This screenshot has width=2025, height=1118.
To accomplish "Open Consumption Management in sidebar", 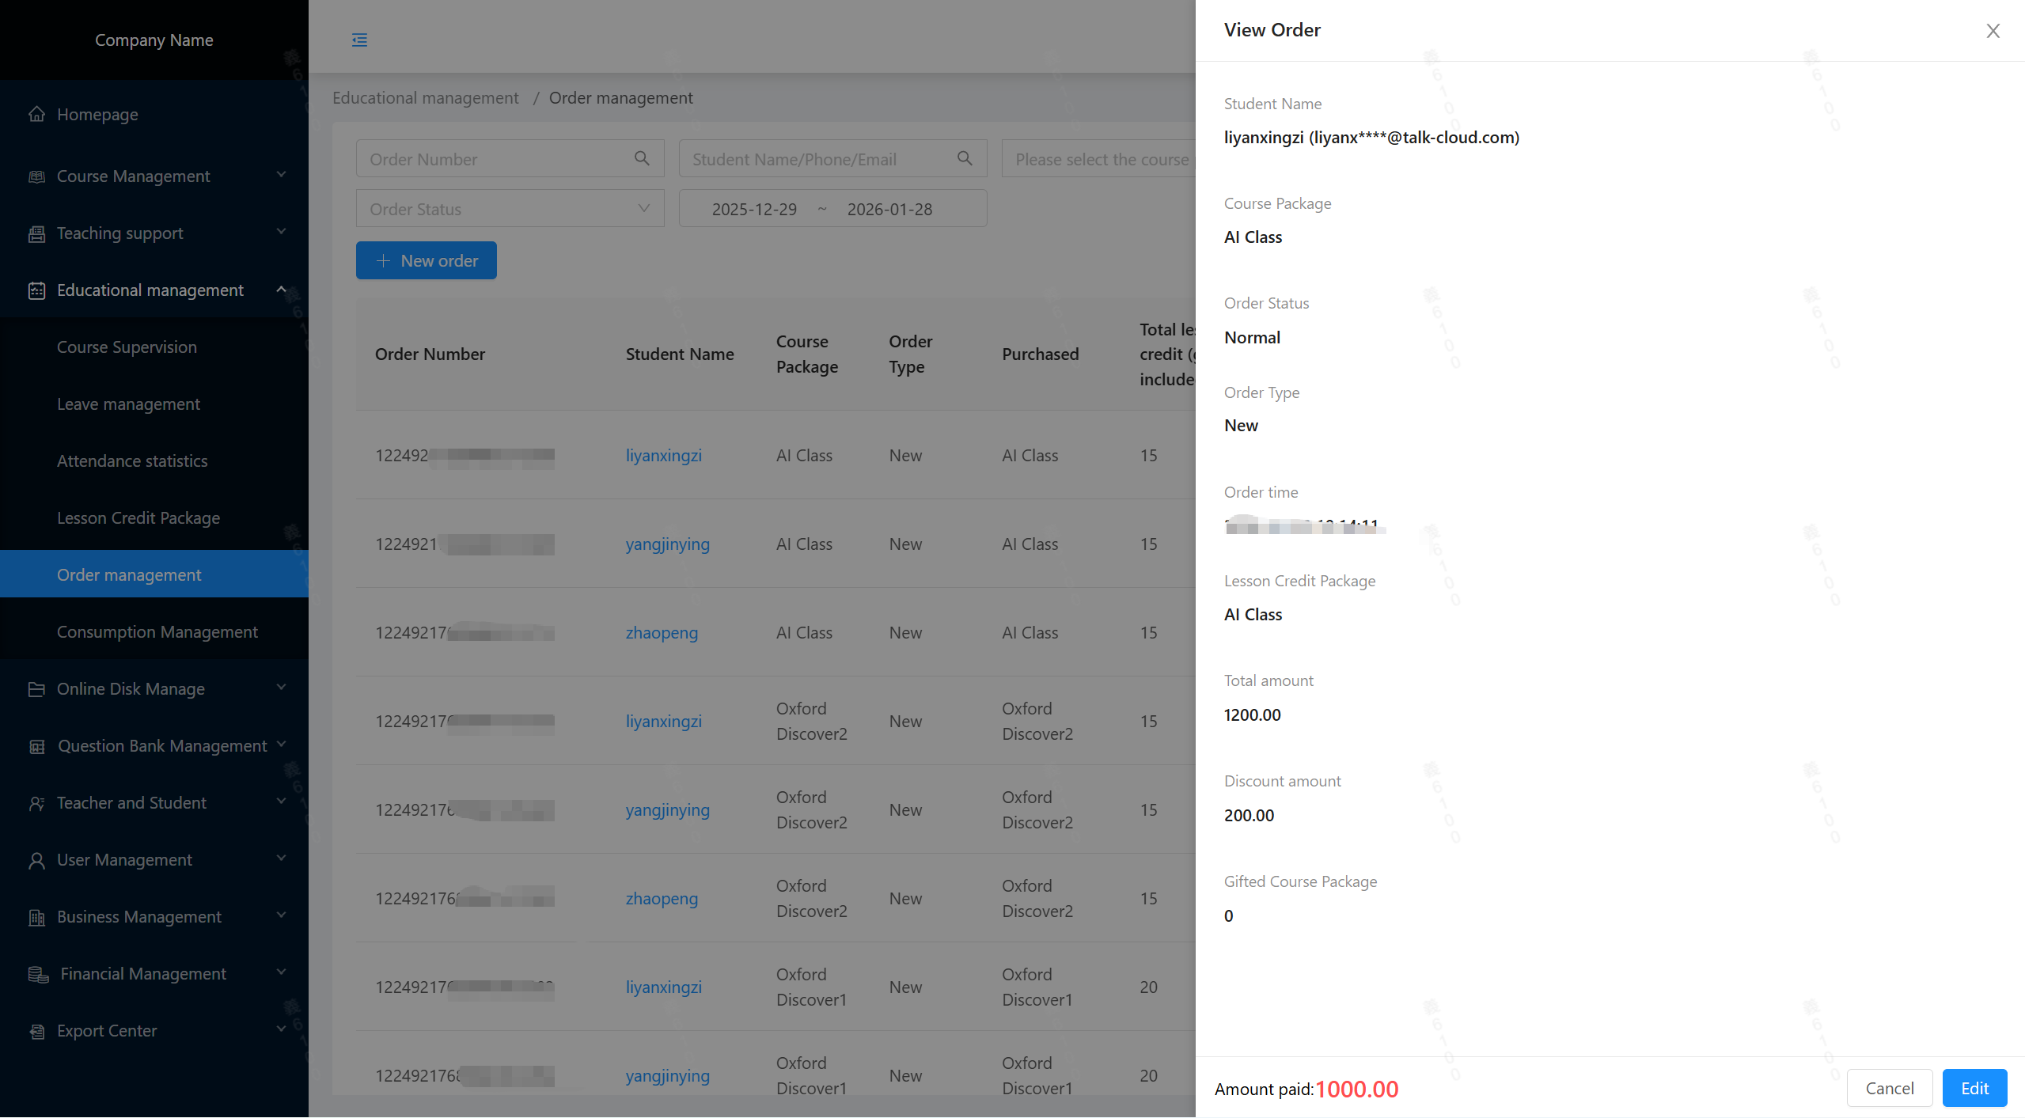I will click(157, 631).
